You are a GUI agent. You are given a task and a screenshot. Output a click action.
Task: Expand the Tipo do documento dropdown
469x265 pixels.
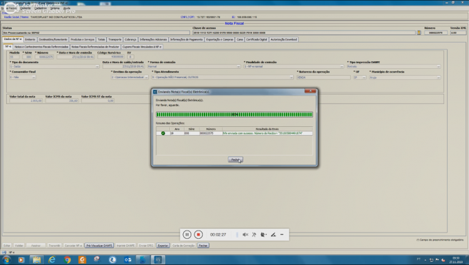click(x=97, y=66)
